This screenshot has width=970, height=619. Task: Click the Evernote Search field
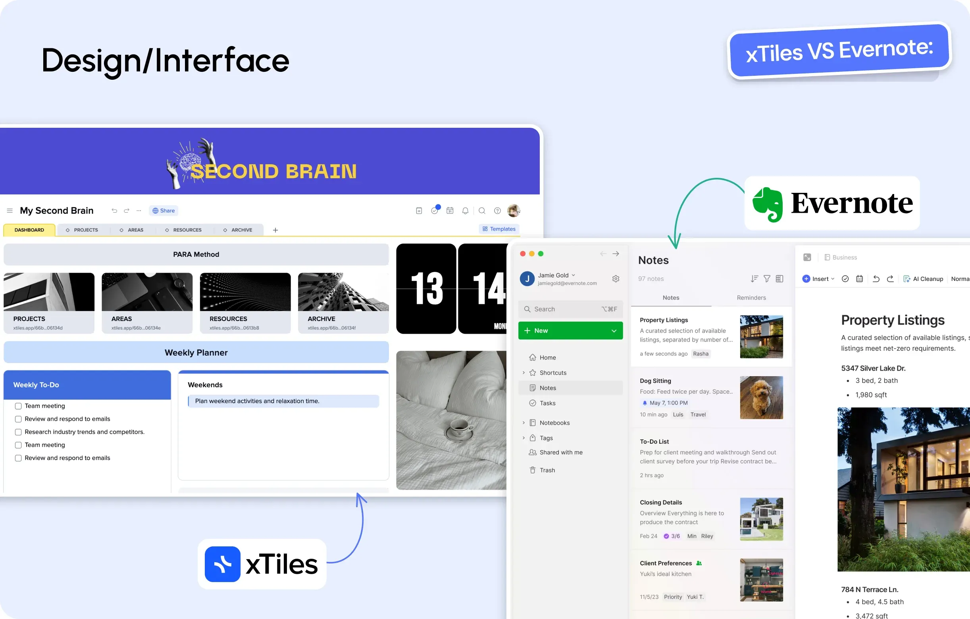(570, 309)
